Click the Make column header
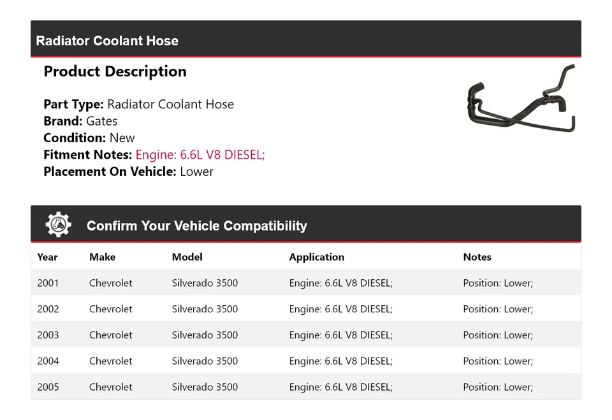612x420 pixels. coord(102,257)
